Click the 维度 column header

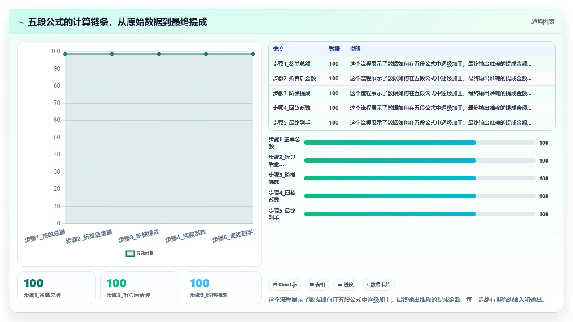click(278, 49)
